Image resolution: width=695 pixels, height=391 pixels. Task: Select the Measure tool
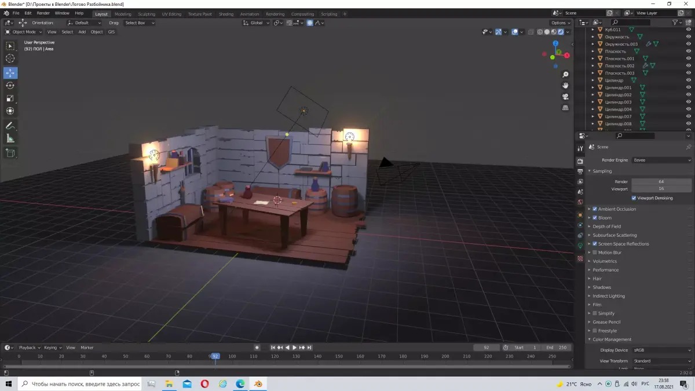(x=10, y=138)
